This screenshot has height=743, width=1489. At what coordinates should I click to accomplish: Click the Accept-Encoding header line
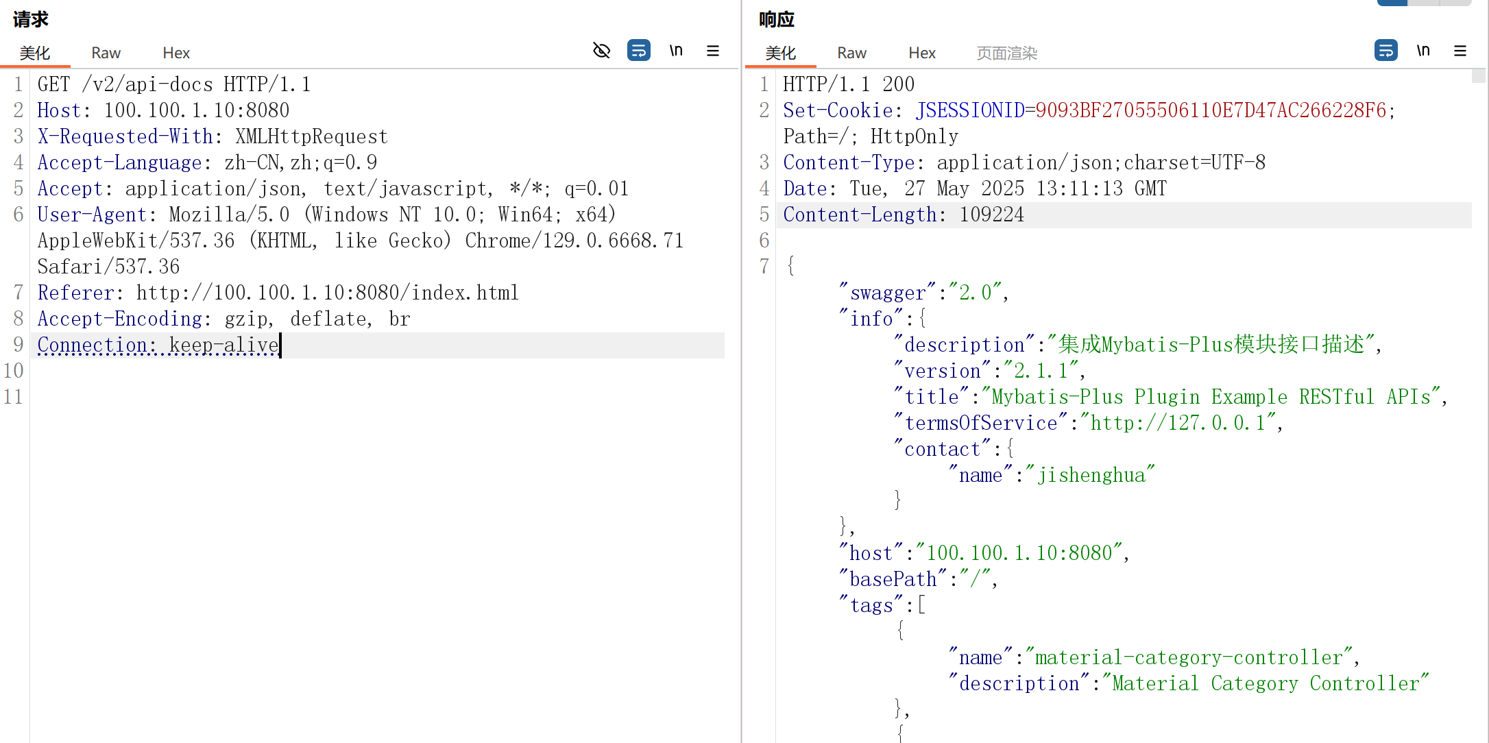coord(223,319)
